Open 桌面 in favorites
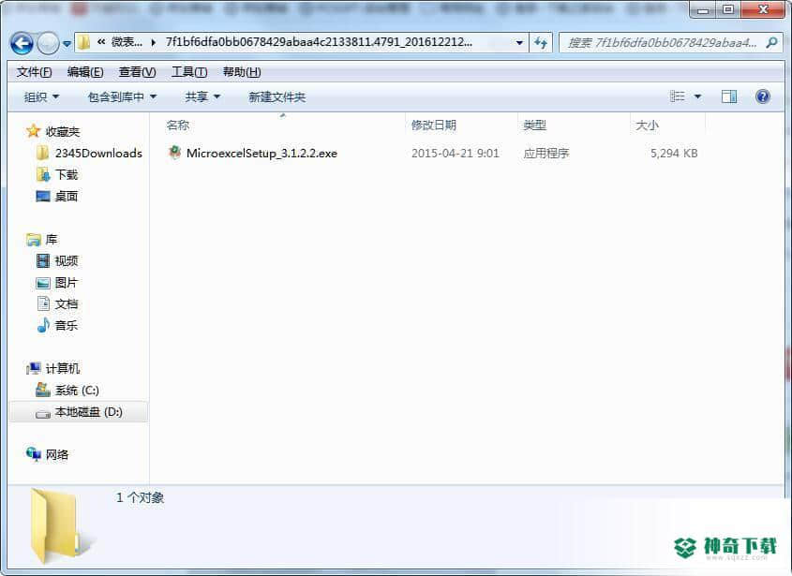This screenshot has width=792, height=576. [67, 197]
